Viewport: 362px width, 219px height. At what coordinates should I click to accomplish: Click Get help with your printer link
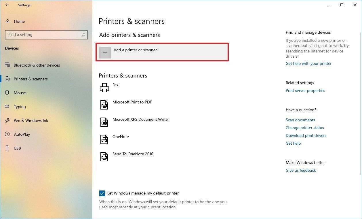pyautogui.click(x=308, y=63)
